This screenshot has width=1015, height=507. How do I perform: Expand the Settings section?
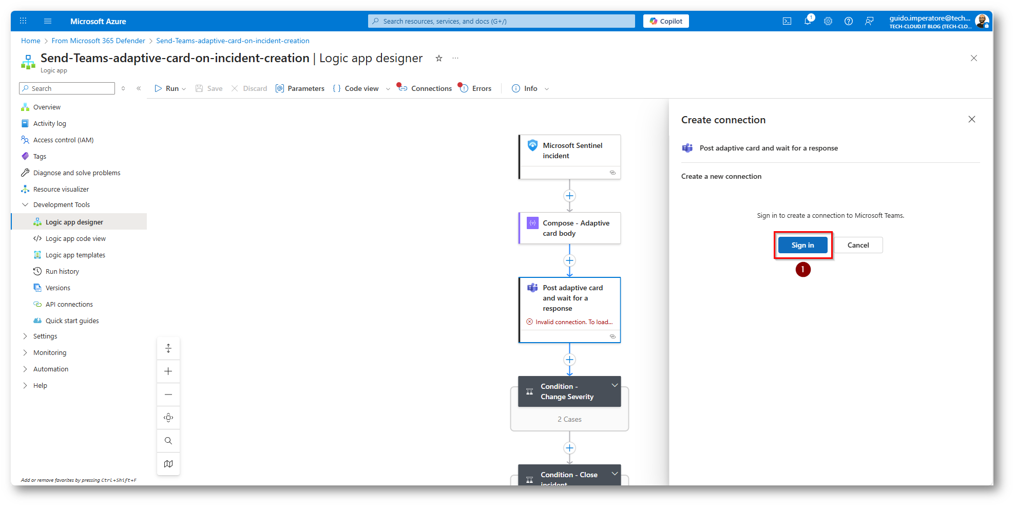(25, 336)
